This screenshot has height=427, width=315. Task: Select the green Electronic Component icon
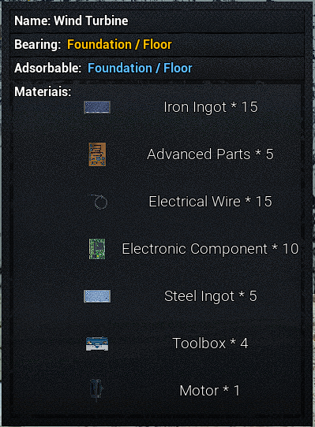click(x=97, y=249)
